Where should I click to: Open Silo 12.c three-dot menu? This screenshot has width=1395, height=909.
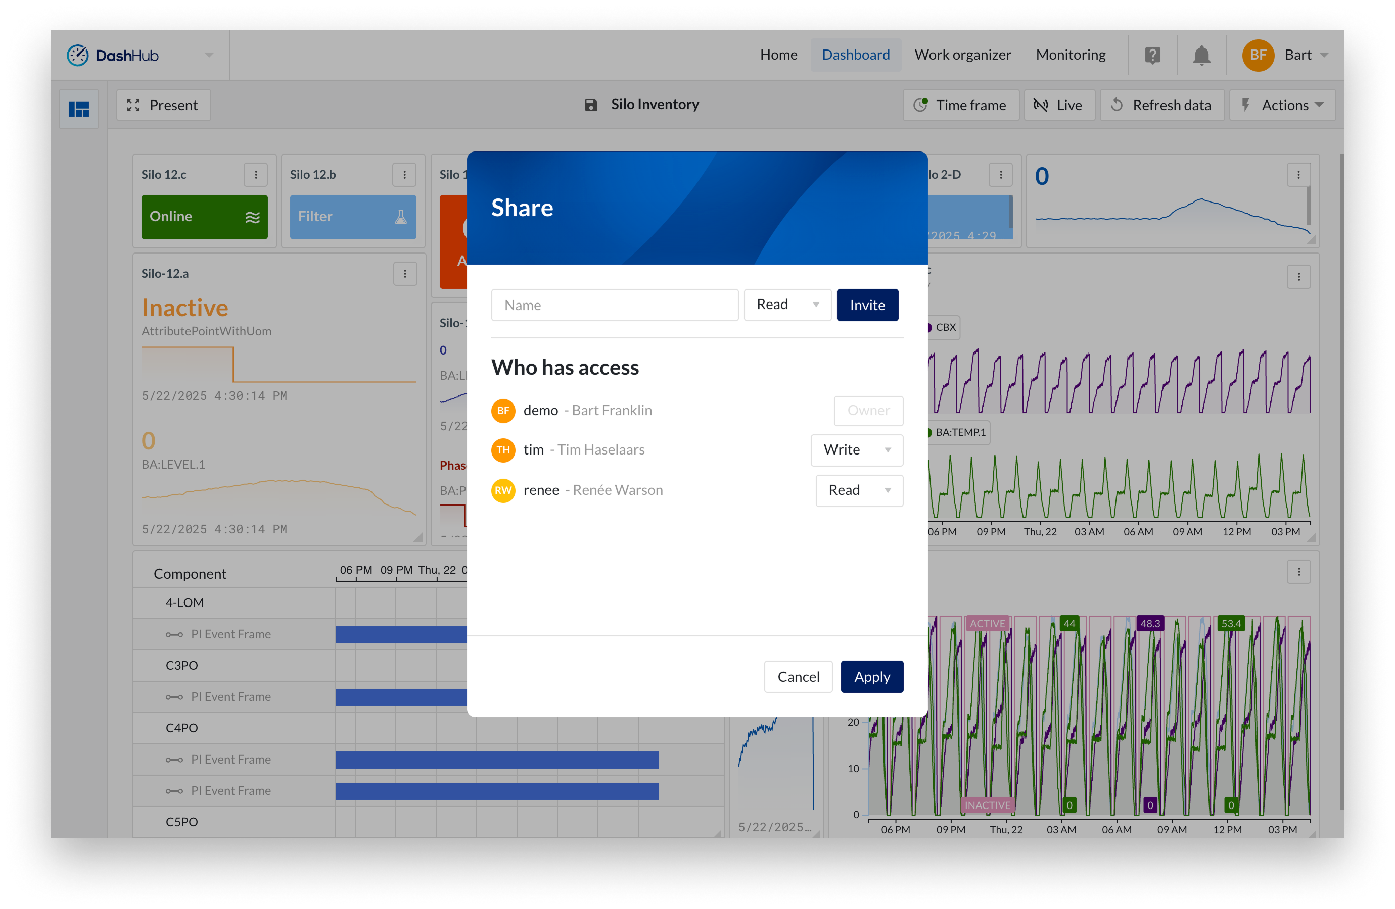(256, 175)
